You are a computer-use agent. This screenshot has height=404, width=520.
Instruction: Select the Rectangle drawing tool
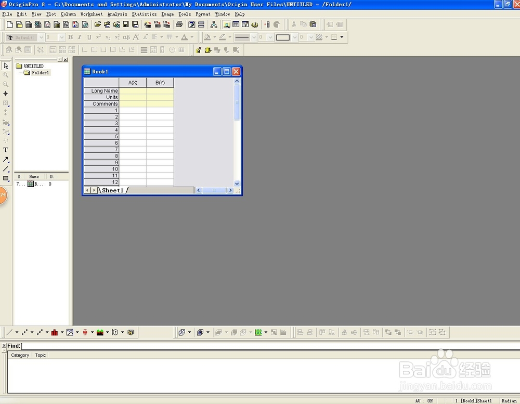click(x=6, y=178)
